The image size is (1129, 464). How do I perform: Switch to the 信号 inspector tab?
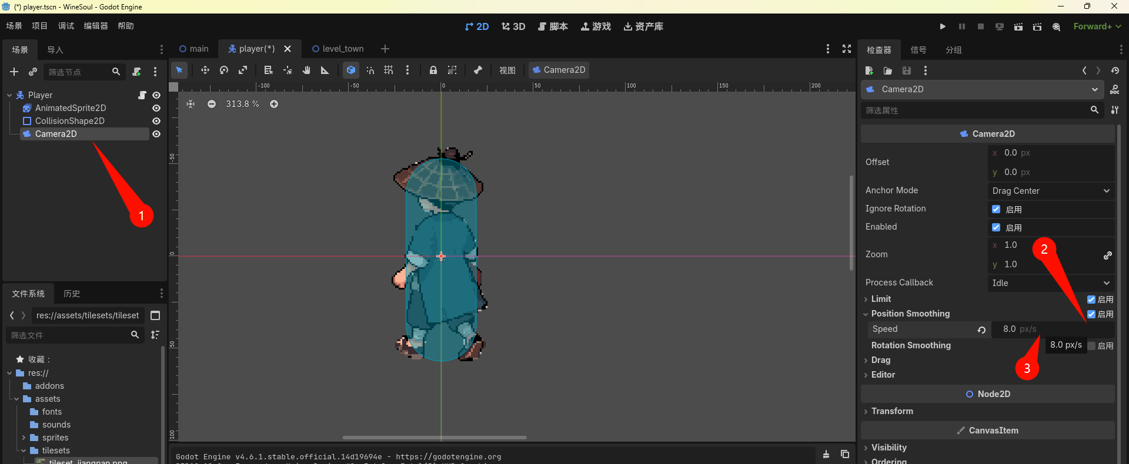tap(918, 50)
